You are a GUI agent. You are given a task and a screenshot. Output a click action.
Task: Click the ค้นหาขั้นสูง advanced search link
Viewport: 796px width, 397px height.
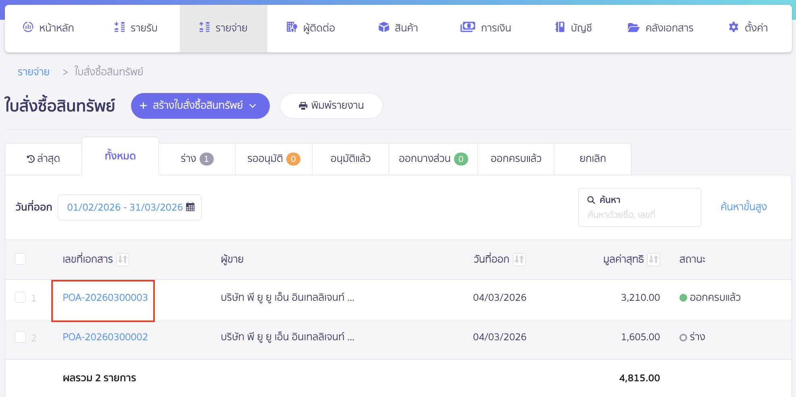coord(744,207)
